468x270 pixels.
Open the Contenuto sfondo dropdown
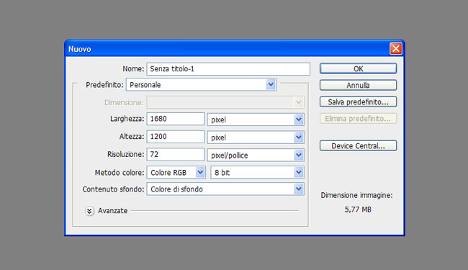[x=225, y=189]
